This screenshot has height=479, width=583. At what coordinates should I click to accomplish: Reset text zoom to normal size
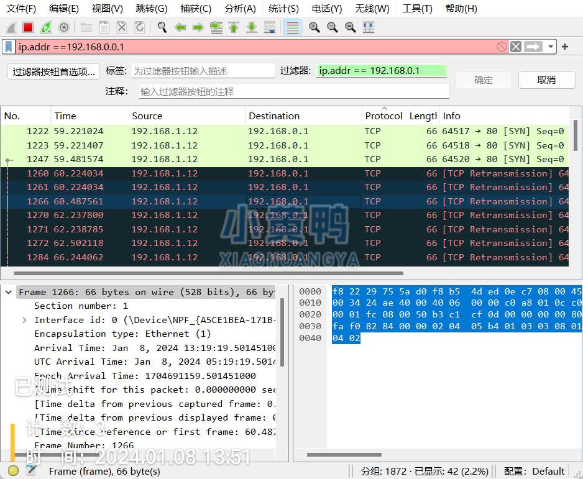click(x=351, y=27)
